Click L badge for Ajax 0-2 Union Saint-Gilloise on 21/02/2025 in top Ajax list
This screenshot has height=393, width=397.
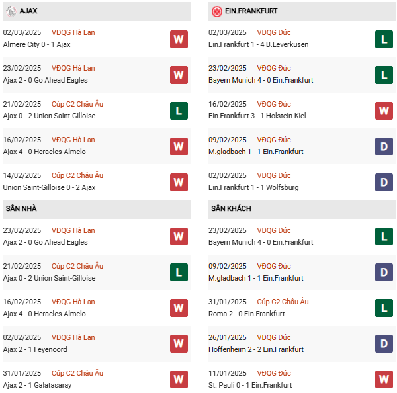point(179,110)
